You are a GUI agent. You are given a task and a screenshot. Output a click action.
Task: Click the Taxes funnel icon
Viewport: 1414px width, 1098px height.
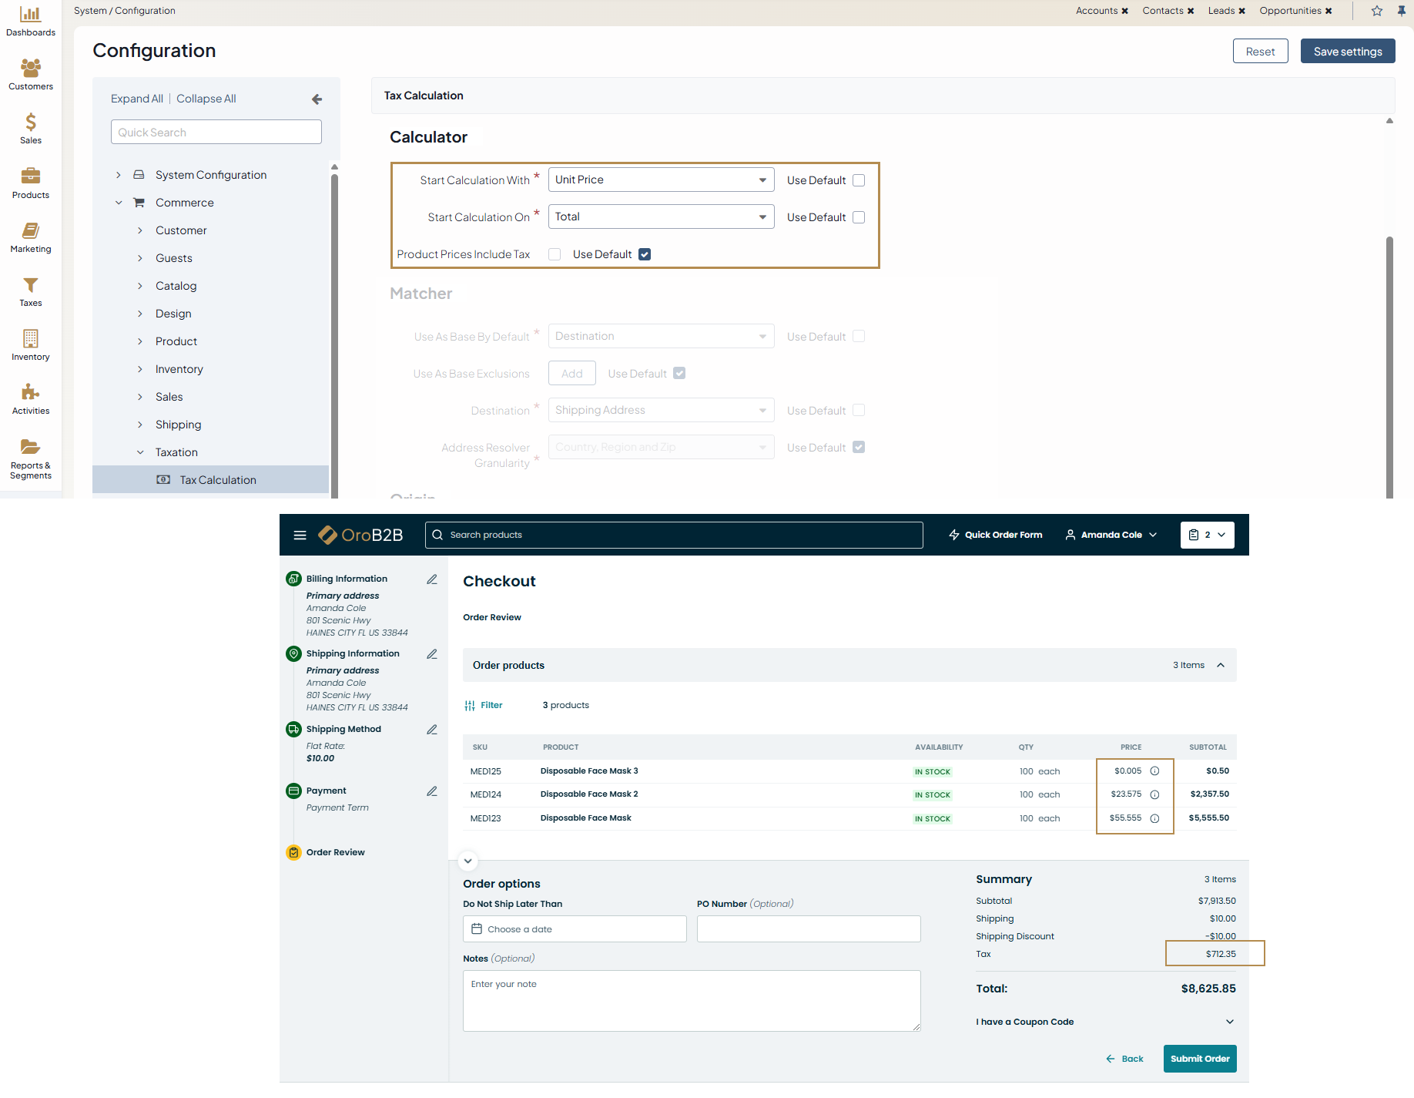[x=30, y=286]
